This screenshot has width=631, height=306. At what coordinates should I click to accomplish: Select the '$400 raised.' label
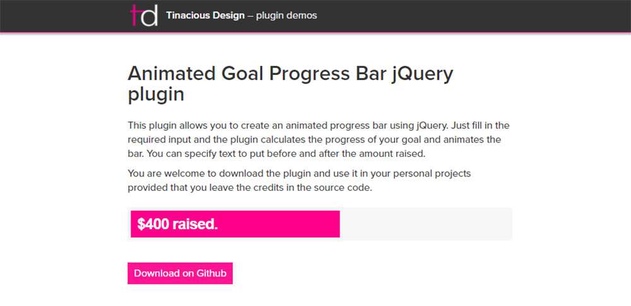click(x=177, y=224)
